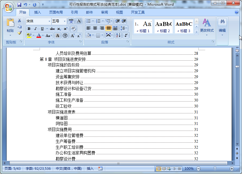Toggle superscript formatting
The image size is (242, 174).
(x=65, y=28)
